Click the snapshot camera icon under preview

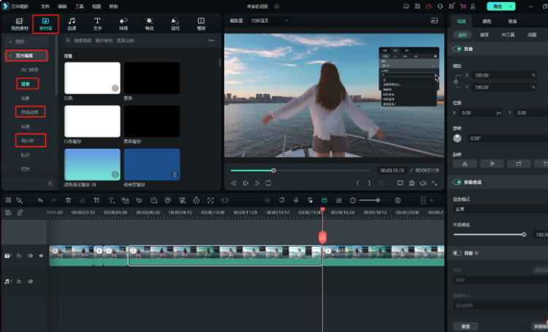(412, 183)
